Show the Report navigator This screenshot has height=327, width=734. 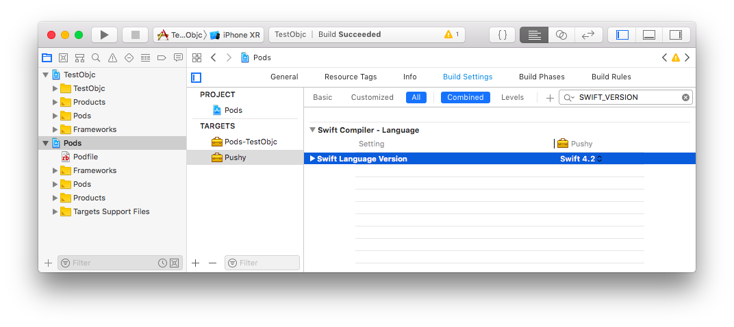178,57
